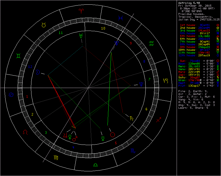Click the Aquarius glyph on the zodiac ring
Screen dimensions: 221x176
click(151, 44)
